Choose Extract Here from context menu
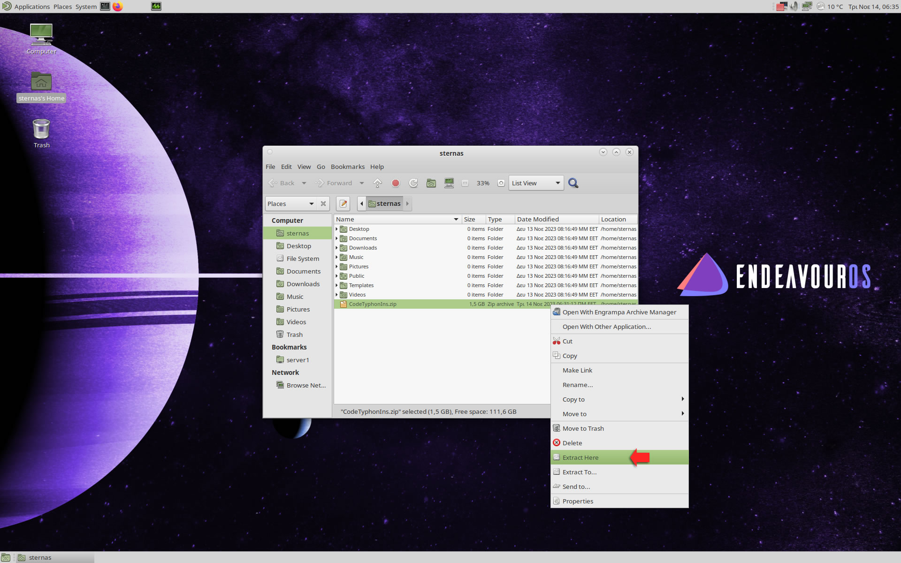The width and height of the screenshot is (901, 563). click(x=619, y=457)
